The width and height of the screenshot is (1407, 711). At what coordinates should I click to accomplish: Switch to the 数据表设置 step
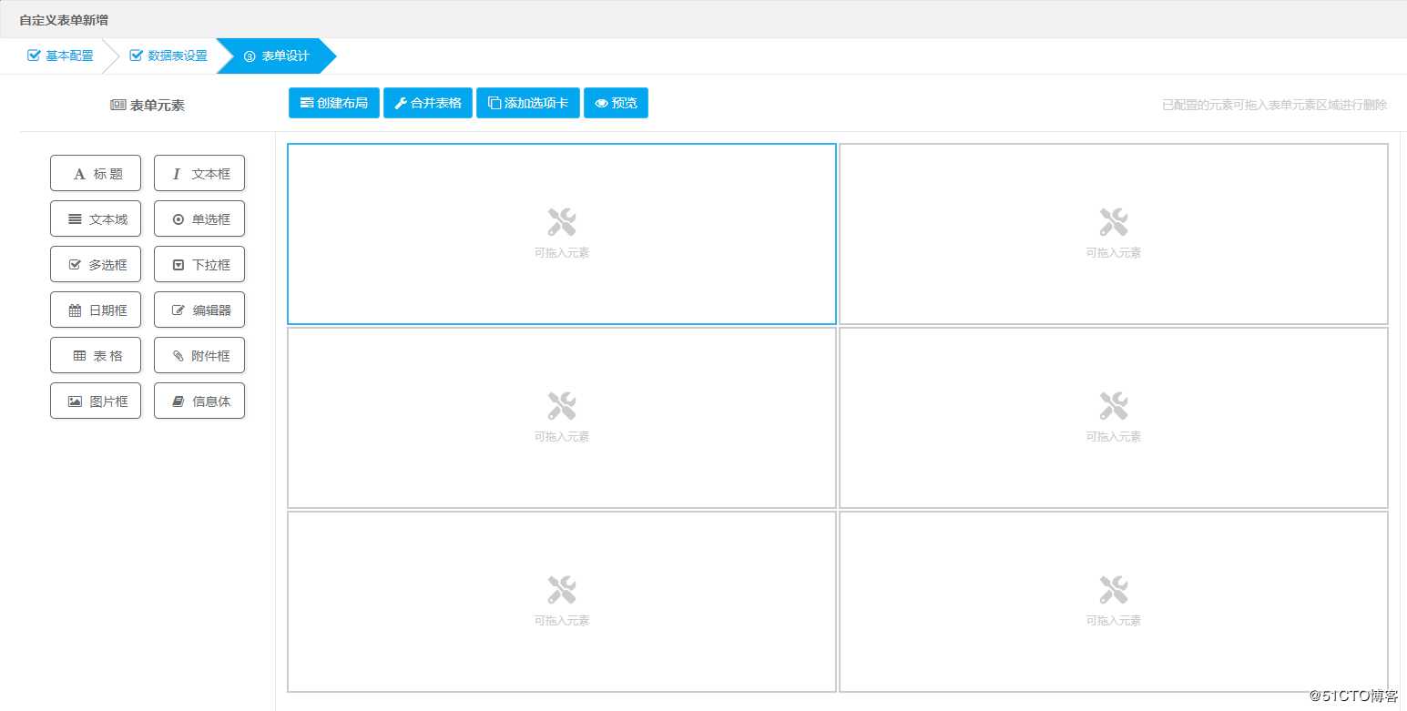tap(168, 56)
